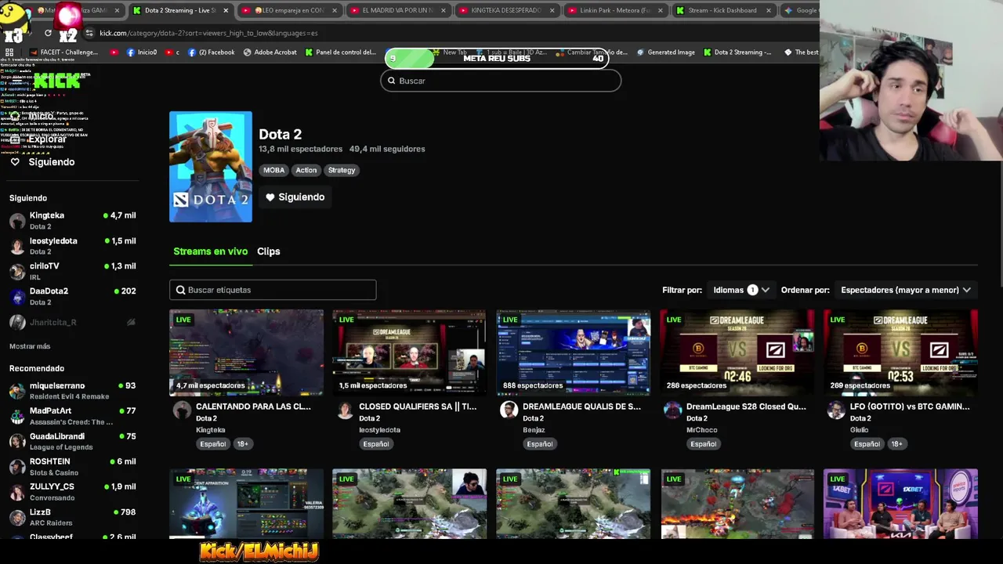The height and width of the screenshot is (564, 1003).
Task: Open LizzB avatar in recommended list
Action: [17, 517]
